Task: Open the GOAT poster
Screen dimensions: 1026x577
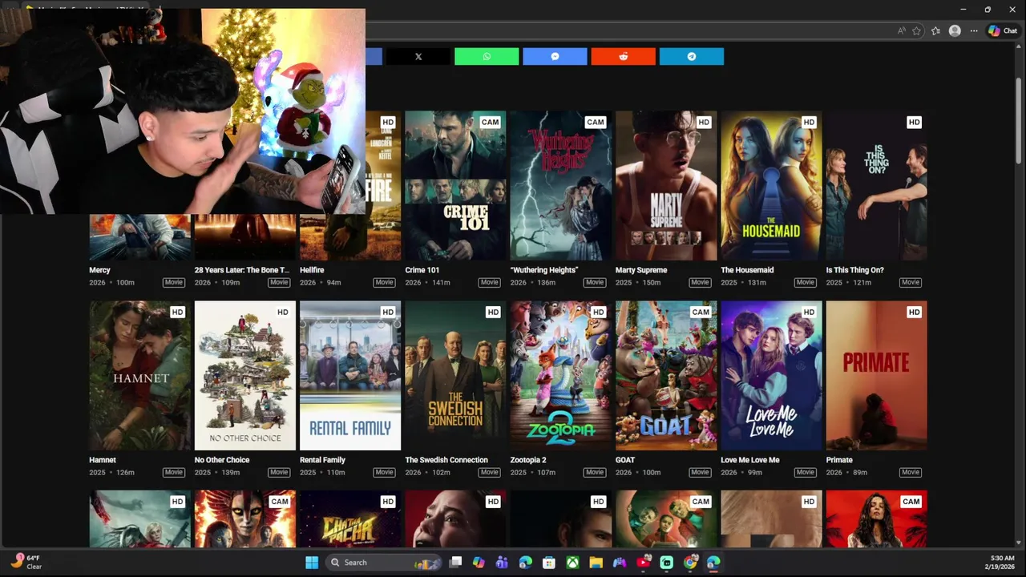Action: point(666,376)
